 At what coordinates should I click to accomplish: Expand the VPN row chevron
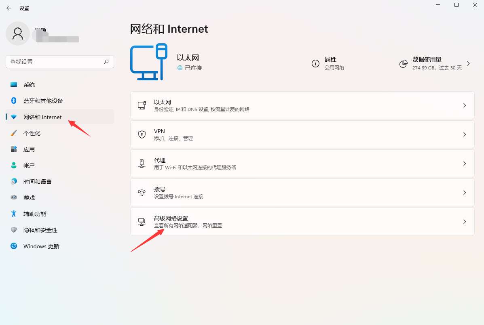point(464,134)
